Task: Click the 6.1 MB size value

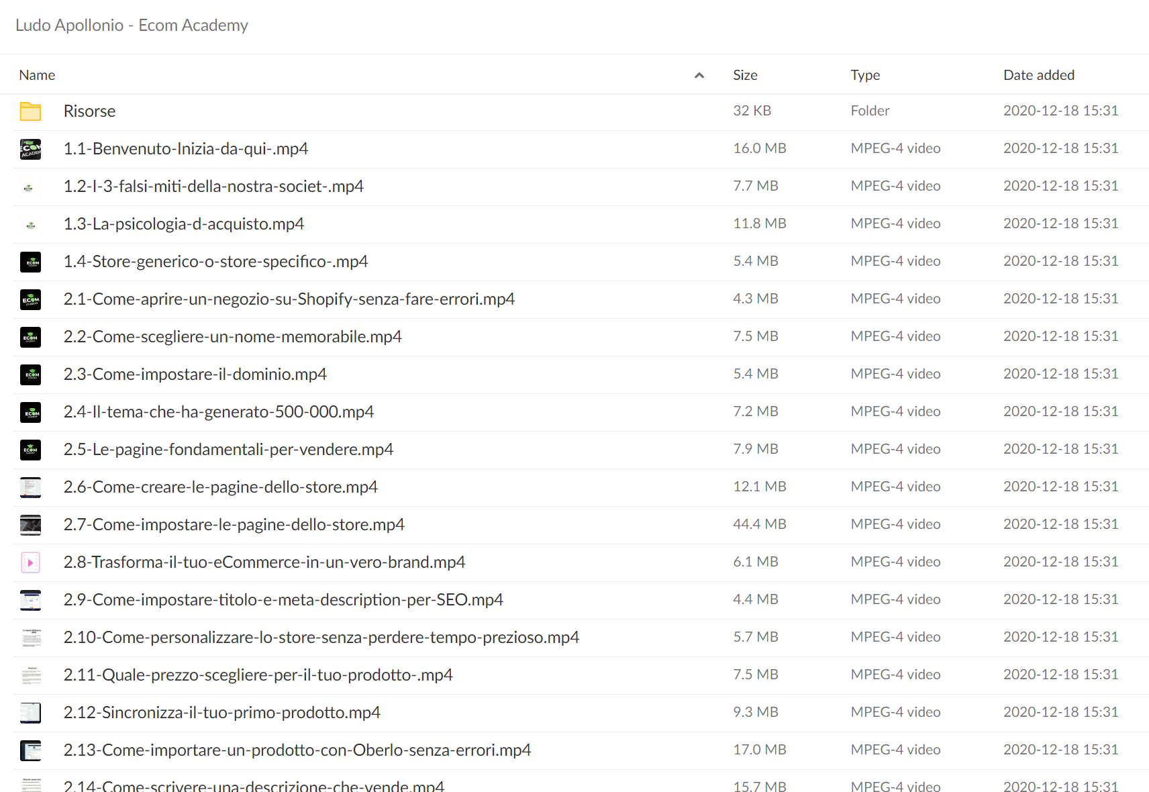Action: pos(756,562)
